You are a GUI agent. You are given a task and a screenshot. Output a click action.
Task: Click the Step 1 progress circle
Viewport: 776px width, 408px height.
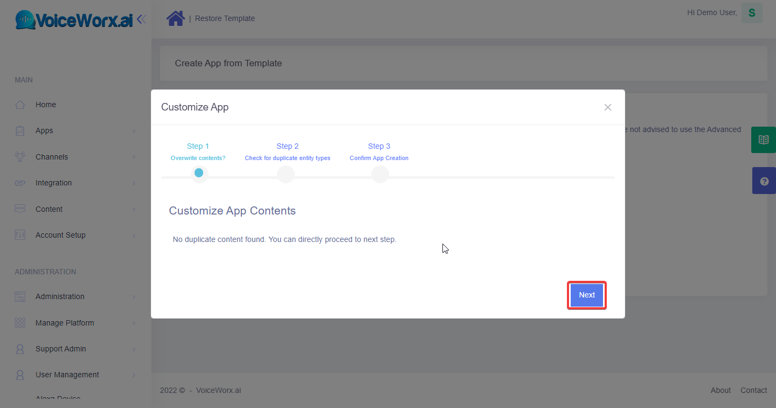pos(199,173)
